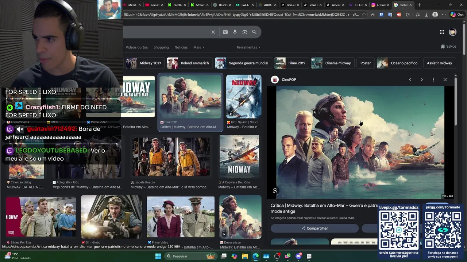Screen dimensions: 467x262
Task: Expand the Mais dropdown filter
Action: tap(198, 47)
